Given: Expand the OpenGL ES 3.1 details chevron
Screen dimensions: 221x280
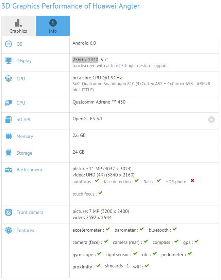Looking at the screenshot, I should tap(211, 120).
